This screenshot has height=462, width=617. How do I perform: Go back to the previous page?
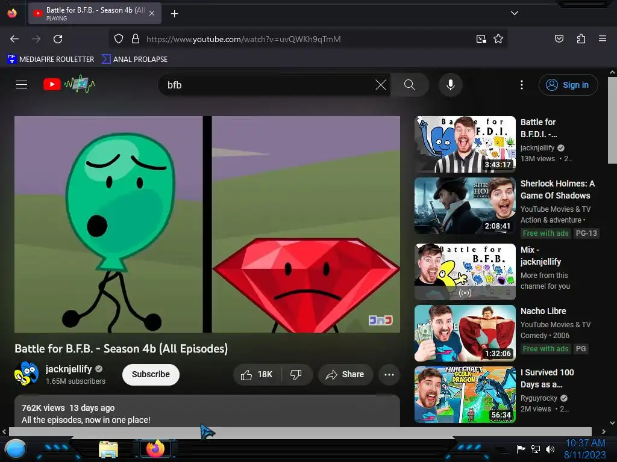(14, 39)
